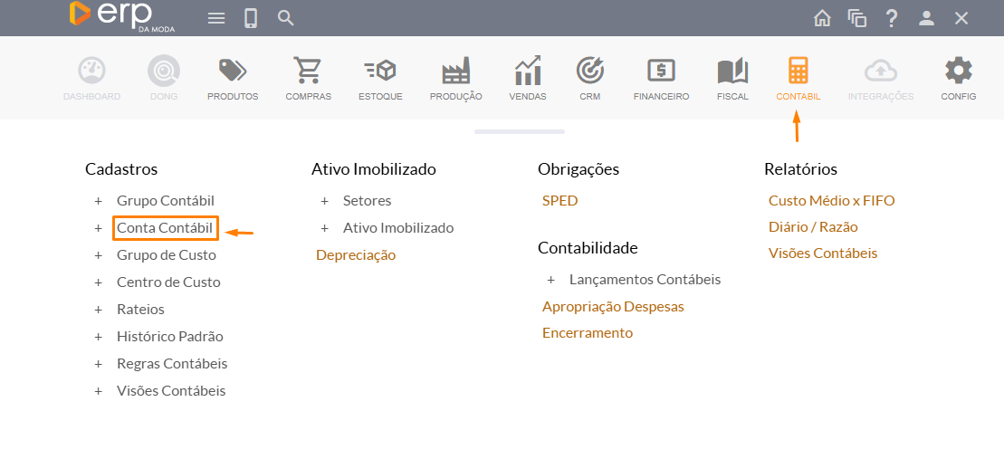
Task: Open the Produção factory icon
Action: pos(455,78)
